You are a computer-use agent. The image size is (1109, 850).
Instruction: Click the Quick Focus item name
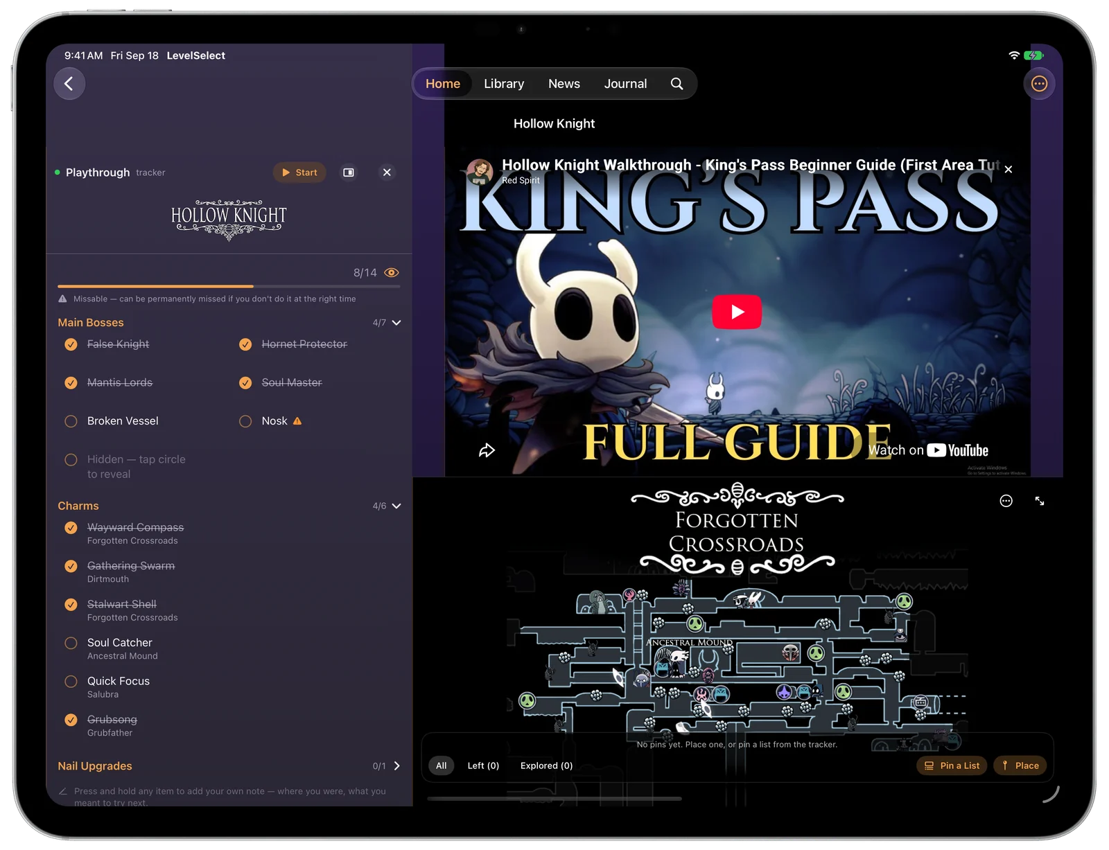click(x=119, y=682)
